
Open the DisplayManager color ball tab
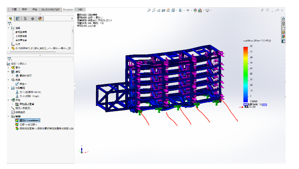(x=40, y=18)
